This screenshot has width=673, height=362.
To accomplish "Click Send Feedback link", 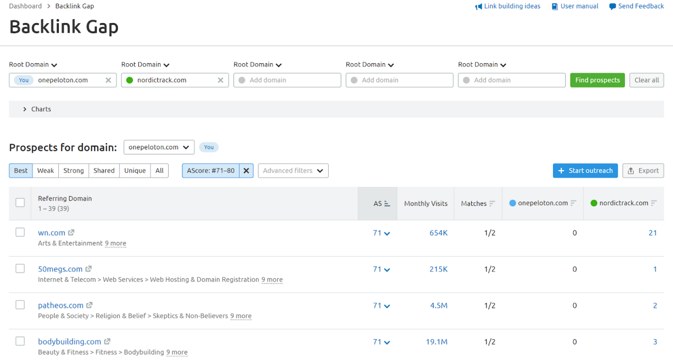I will [636, 6].
